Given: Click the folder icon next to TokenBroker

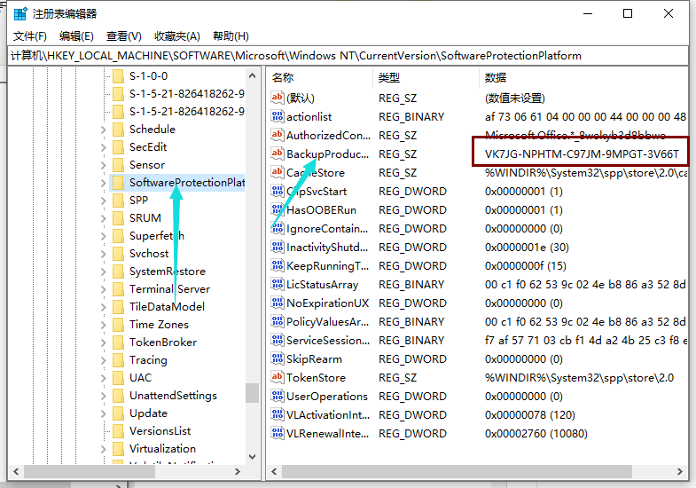Looking at the screenshot, I should click(x=118, y=342).
